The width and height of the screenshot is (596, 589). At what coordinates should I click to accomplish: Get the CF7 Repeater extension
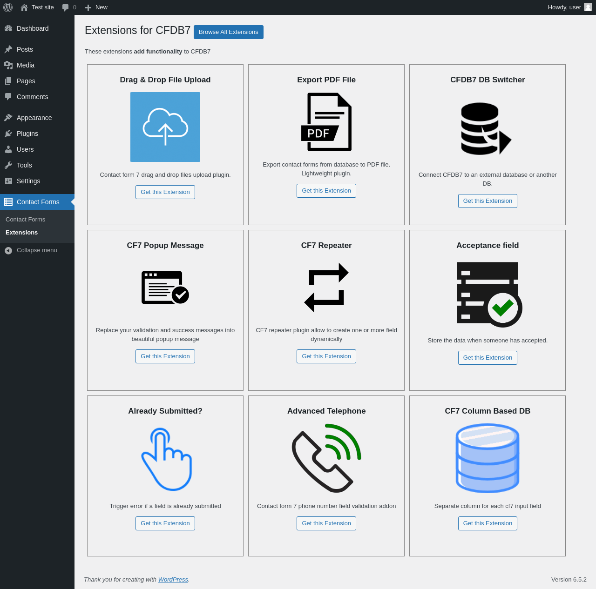[x=326, y=356]
